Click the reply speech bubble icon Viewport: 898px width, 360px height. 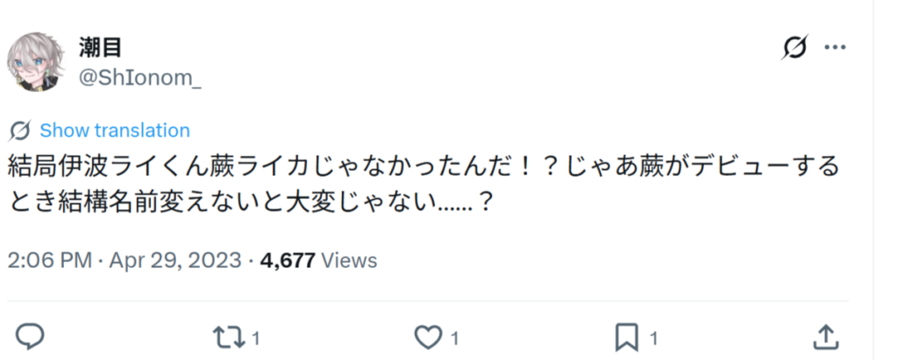30,336
